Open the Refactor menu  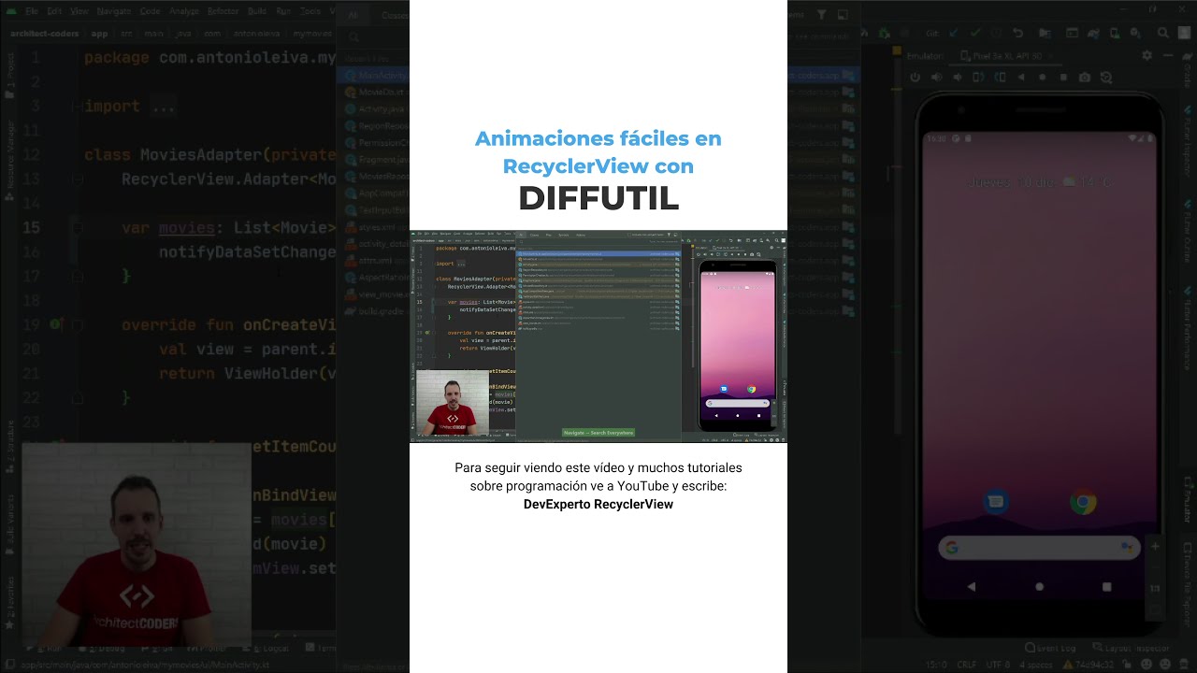(224, 11)
